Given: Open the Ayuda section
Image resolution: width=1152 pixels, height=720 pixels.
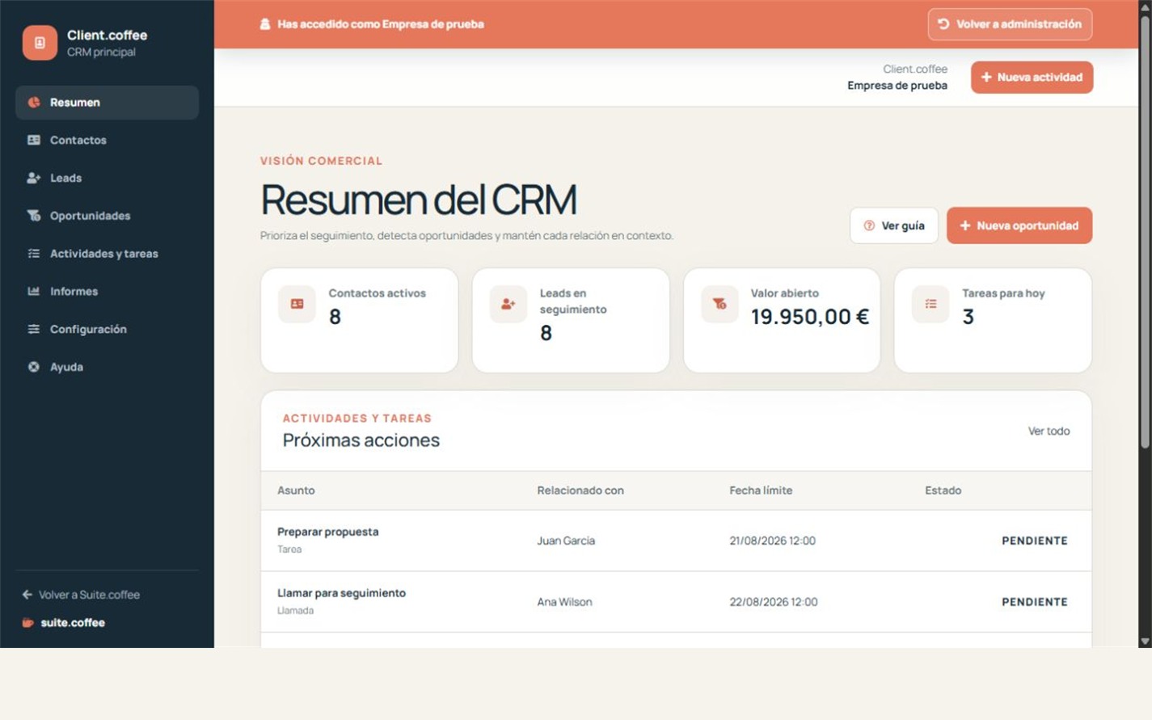Looking at the screenshot, I should (x=107, y=367).
